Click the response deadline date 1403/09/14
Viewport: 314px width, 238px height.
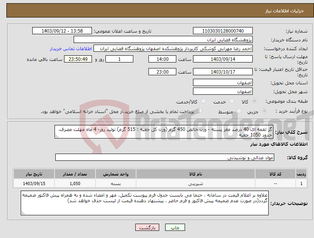point(223,59)
